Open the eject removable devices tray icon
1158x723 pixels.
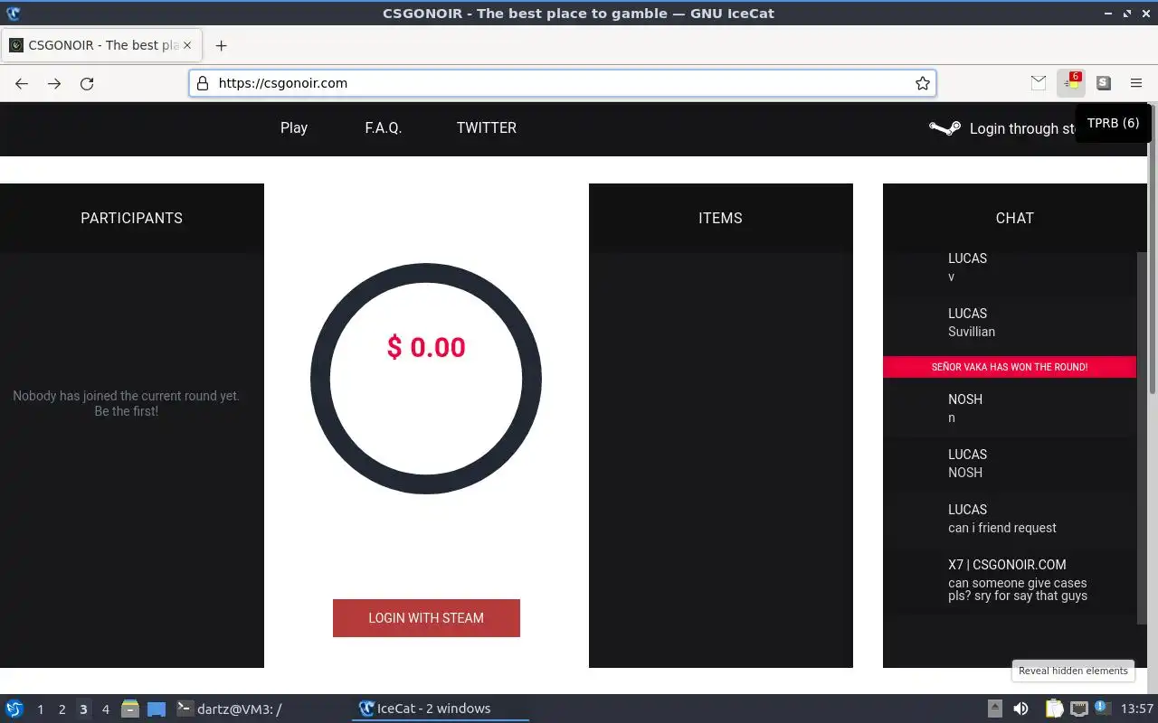995,709
